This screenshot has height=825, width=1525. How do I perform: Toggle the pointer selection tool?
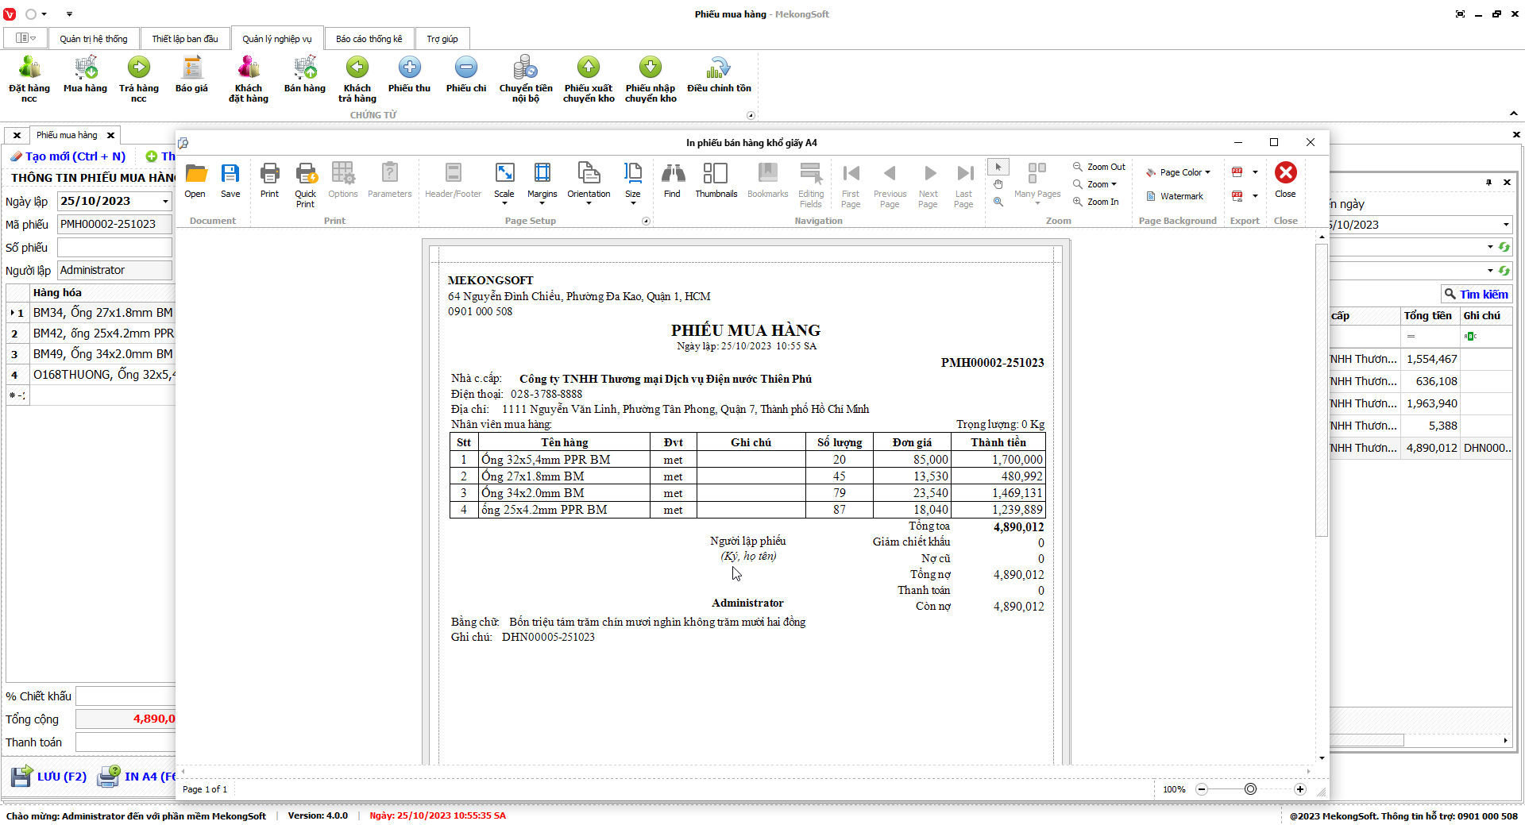coord(998,167)
